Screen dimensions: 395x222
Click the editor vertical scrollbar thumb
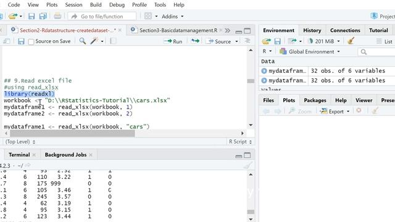(251, 81)
